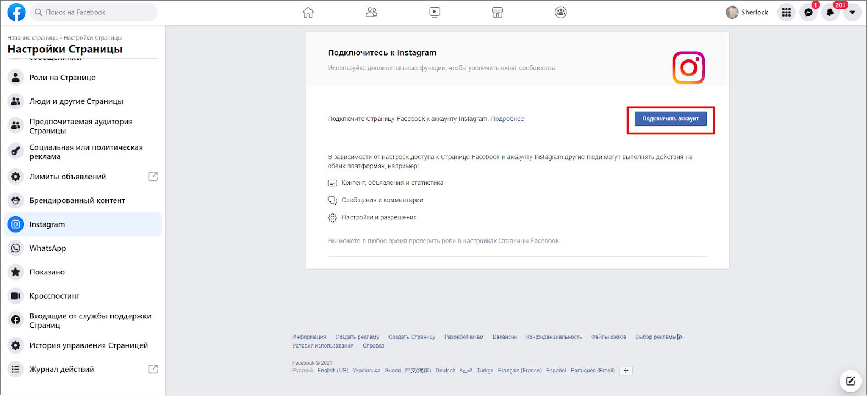Open Лимиты объявлений menu item
This screenshot has width=867, height=396.
coord(82,177)
